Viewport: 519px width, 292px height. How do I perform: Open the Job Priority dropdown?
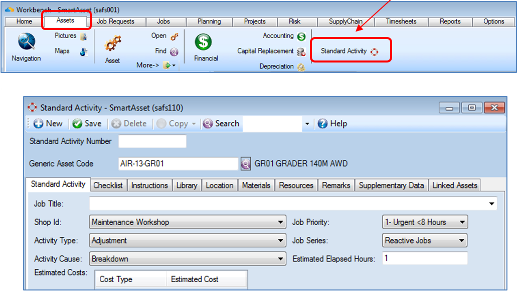pos(462,222)
